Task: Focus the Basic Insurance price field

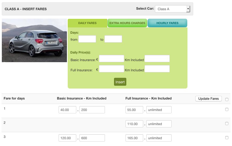Action: (x=111, y=59)
